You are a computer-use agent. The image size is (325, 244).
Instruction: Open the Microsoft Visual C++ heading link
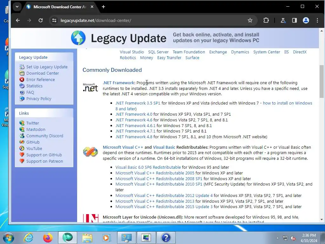[123, 147]
